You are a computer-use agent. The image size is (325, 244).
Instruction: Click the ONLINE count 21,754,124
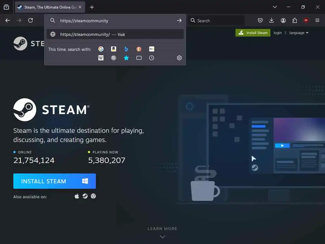[x=34, y=160]
